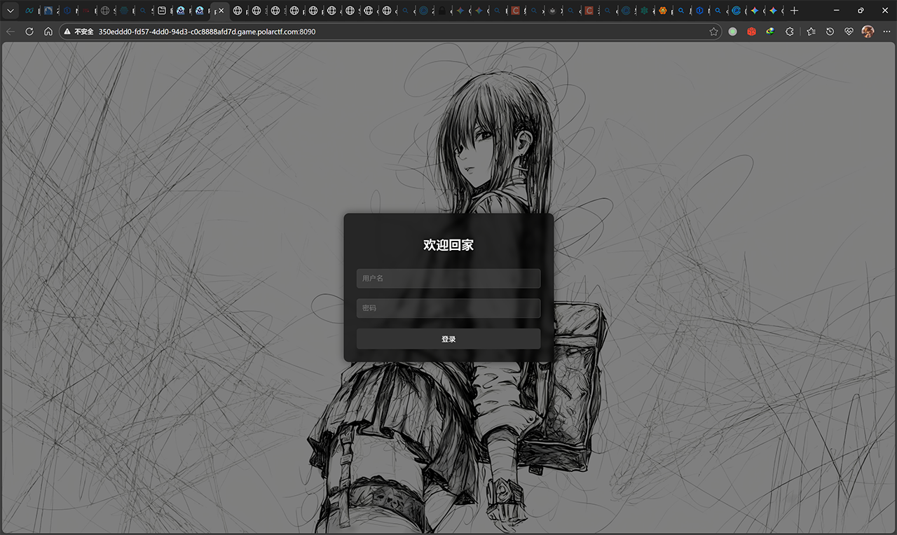Click the back navigation arrow
Image resolution: width=897 pixels, height=535 pixels.
click(x=11, y=32)
